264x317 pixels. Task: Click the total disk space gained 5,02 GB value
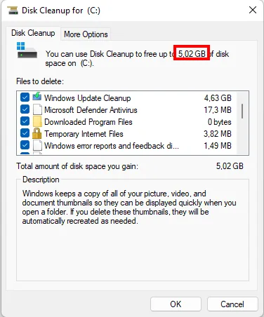point(230,166)
